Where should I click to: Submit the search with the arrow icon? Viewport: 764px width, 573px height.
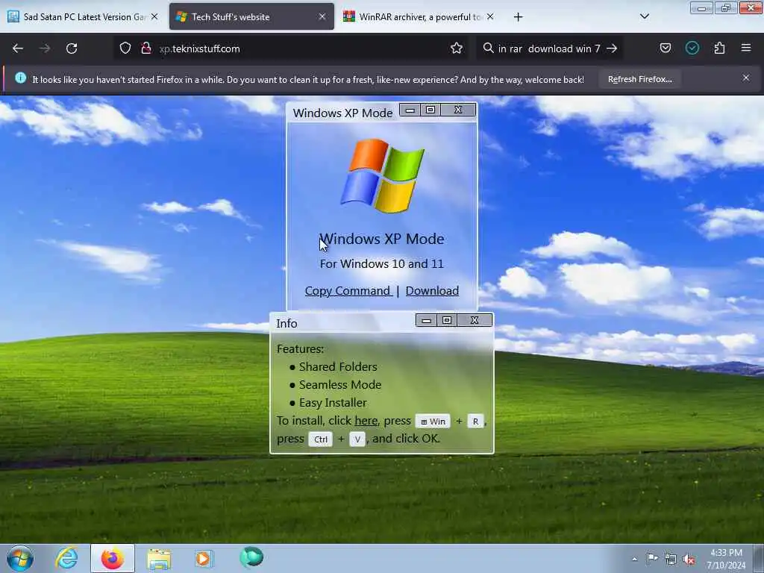click(x=612, y=48)
